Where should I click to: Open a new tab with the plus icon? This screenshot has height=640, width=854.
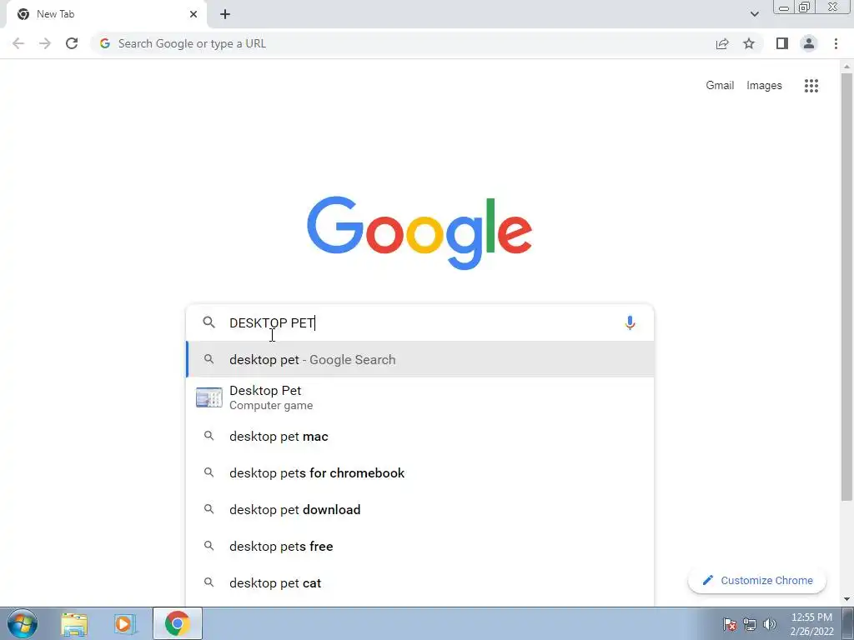pyautogui.click(x=225, y=14)
